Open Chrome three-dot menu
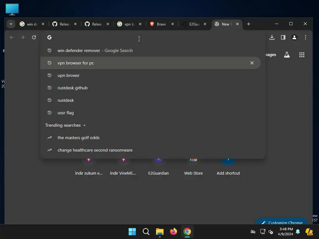This screenshot has height=239, width=319. pyautogui.click(x=305, y=37)
